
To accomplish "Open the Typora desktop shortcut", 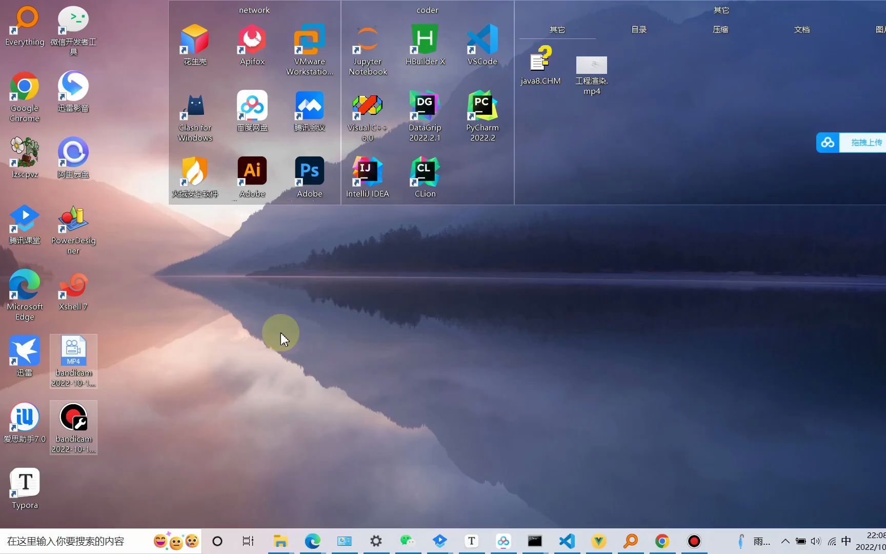I will tap(25, 489).
